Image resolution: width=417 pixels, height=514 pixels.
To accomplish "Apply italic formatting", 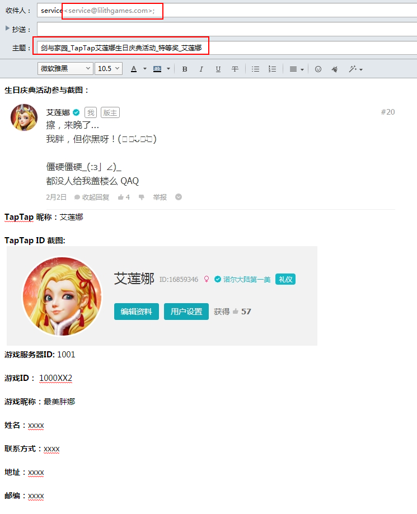I will point(202,69).
